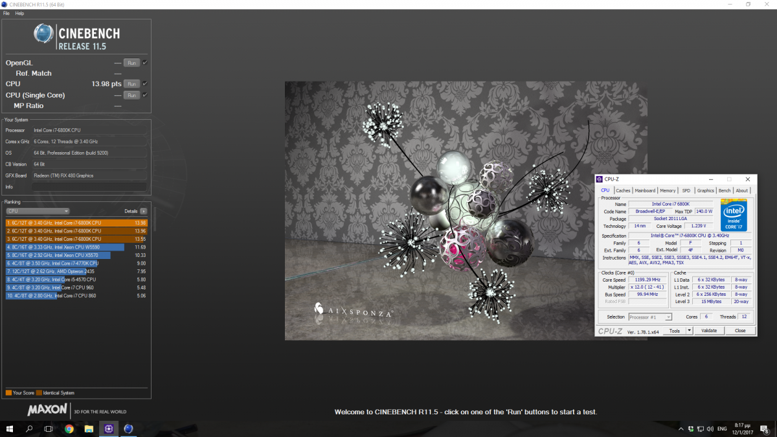Switch to Cinebench taskbar icon
This screenshot has width=777, height=437.
click(128, 429)
